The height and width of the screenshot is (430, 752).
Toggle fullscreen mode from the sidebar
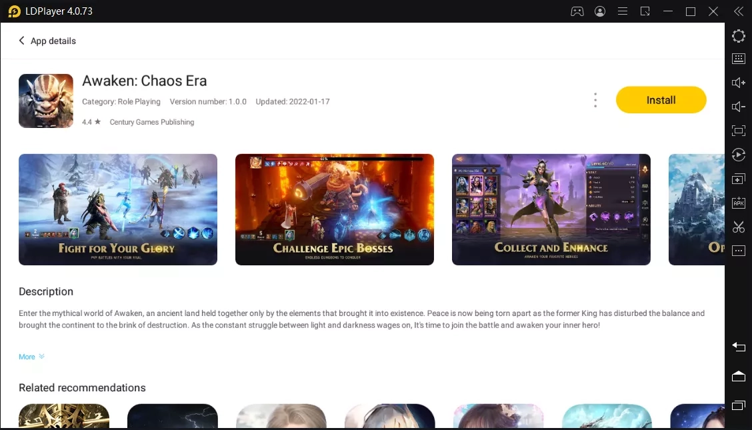(x=739, y=130)
